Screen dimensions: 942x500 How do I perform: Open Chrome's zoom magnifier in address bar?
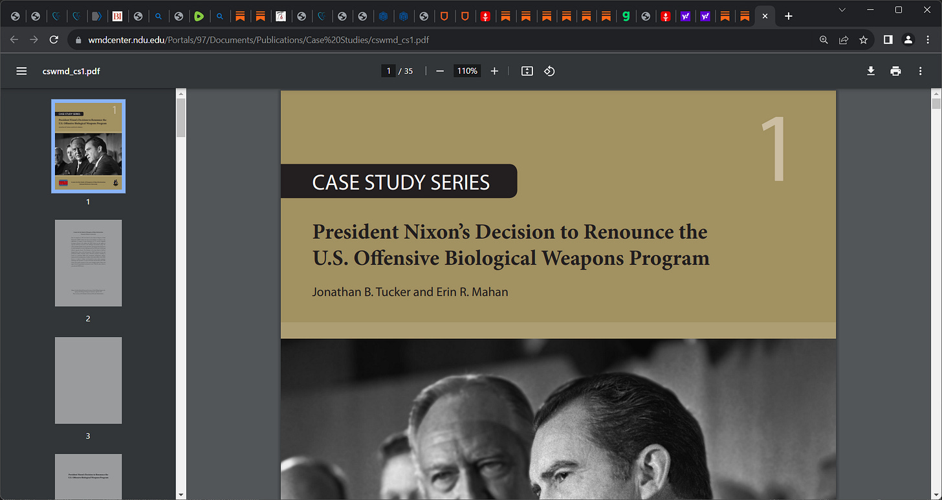click(x=824, y=39)
